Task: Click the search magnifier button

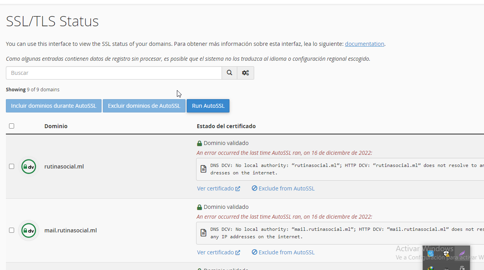Action: tap(229, 73)
